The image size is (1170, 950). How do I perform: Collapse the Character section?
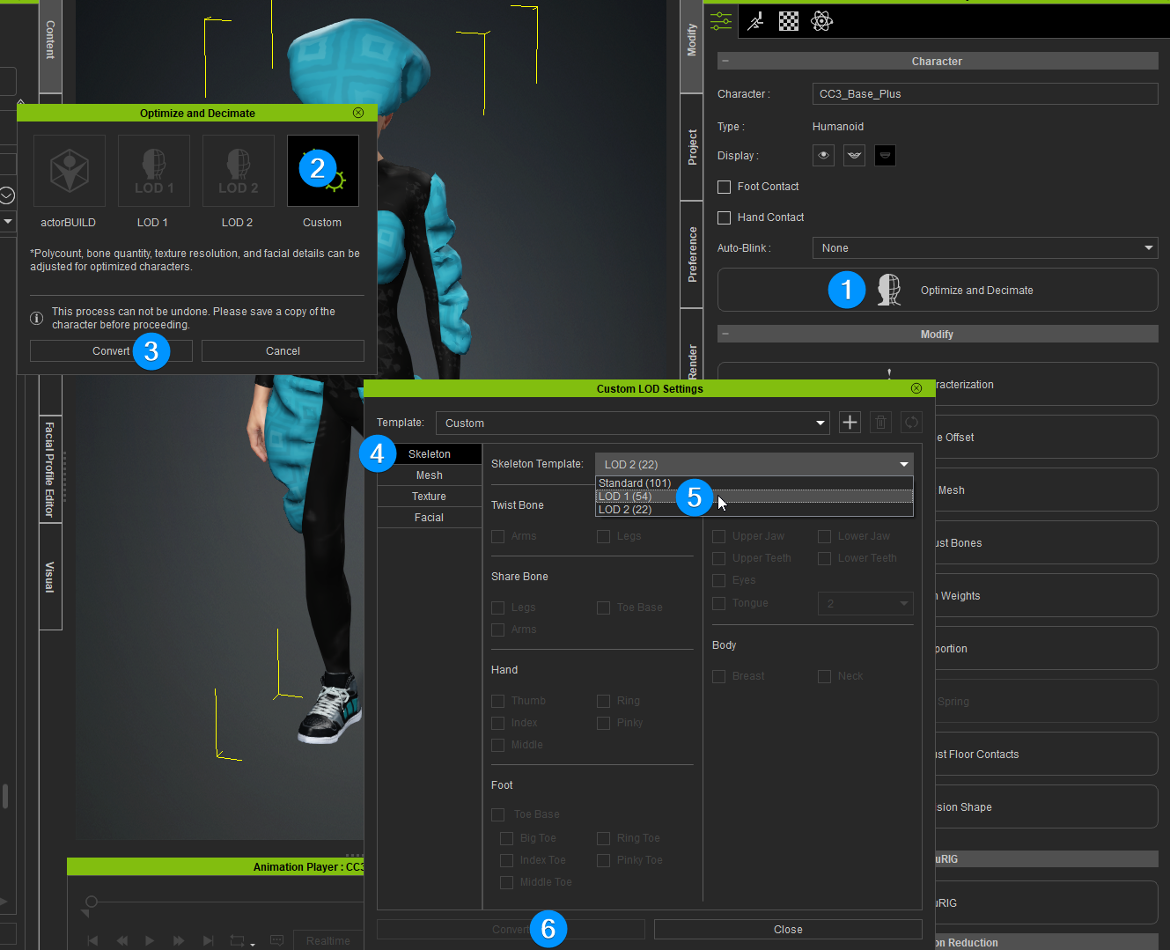coord(725,61)
